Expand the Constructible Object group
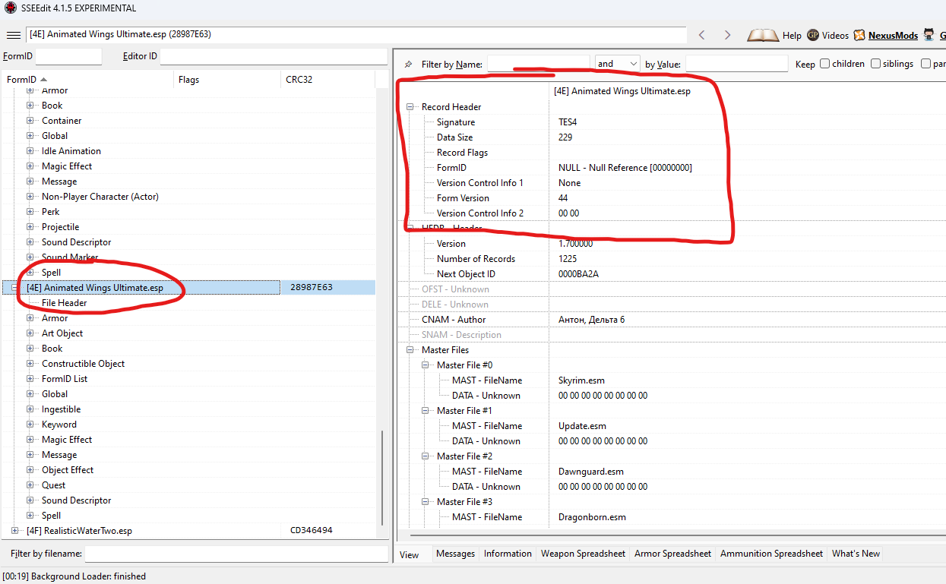The width and height of the screenshot is (946, 584). (x=31, y=364)
